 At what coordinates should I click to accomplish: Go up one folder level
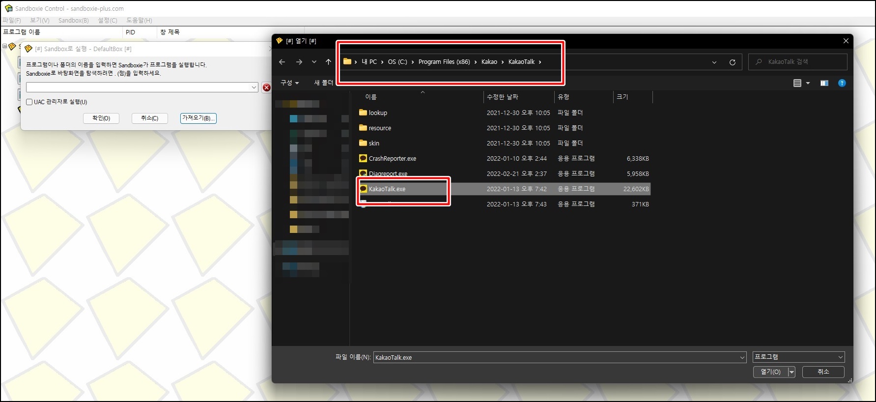[x=328, y=62]
